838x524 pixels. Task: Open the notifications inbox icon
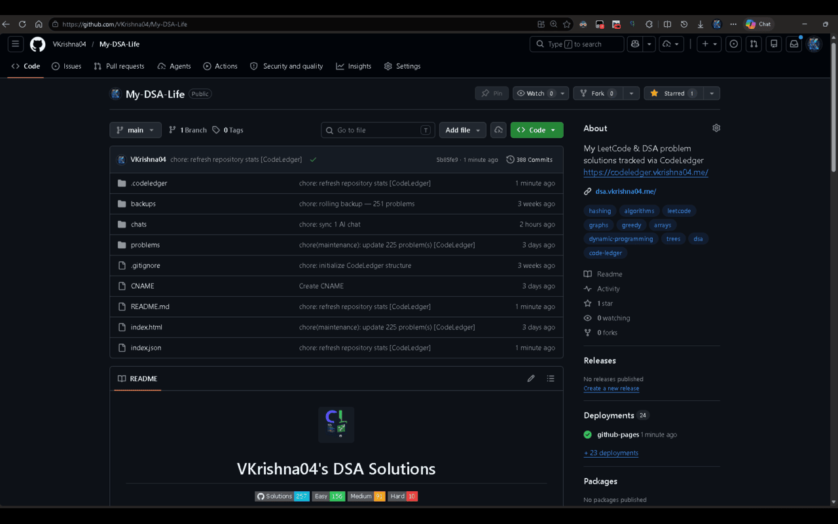point(794,44)
